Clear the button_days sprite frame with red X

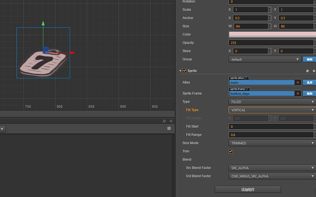tap(298, 93)
